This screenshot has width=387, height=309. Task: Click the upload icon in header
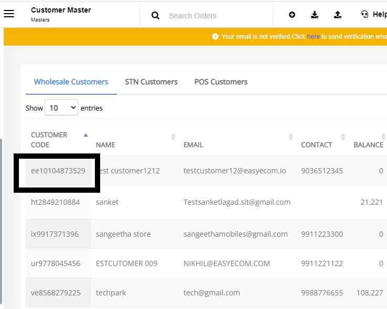pos(338,15)
